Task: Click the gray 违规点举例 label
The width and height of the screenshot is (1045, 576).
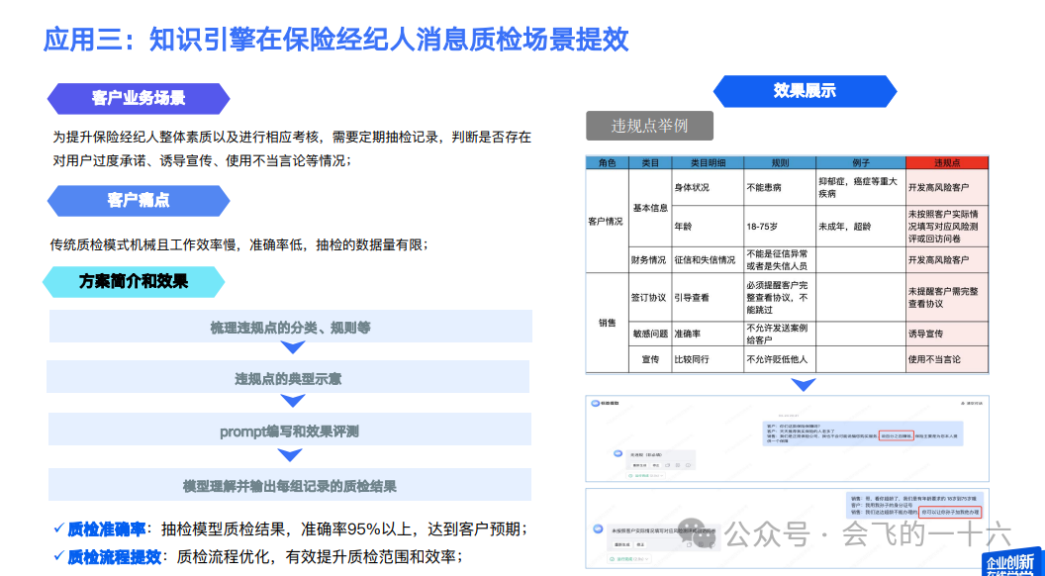Action: point(650,126)
